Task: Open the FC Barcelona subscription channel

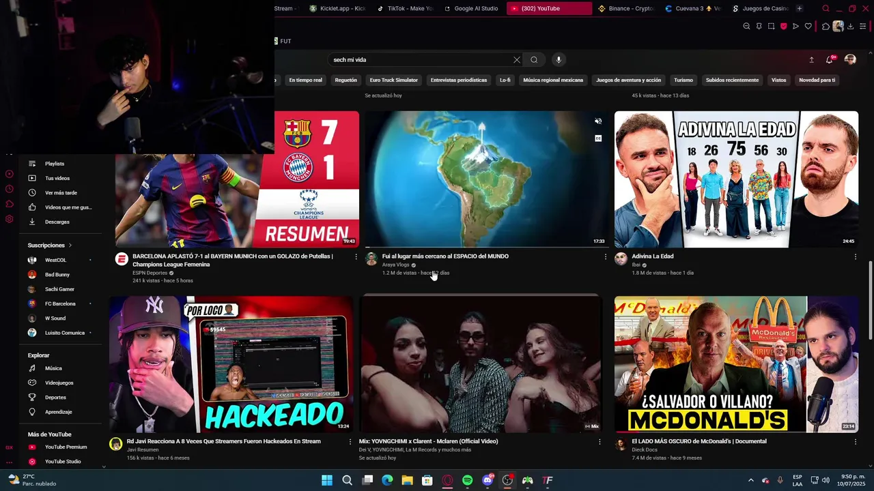Action: pyautogui.click(x=59, y=303)
